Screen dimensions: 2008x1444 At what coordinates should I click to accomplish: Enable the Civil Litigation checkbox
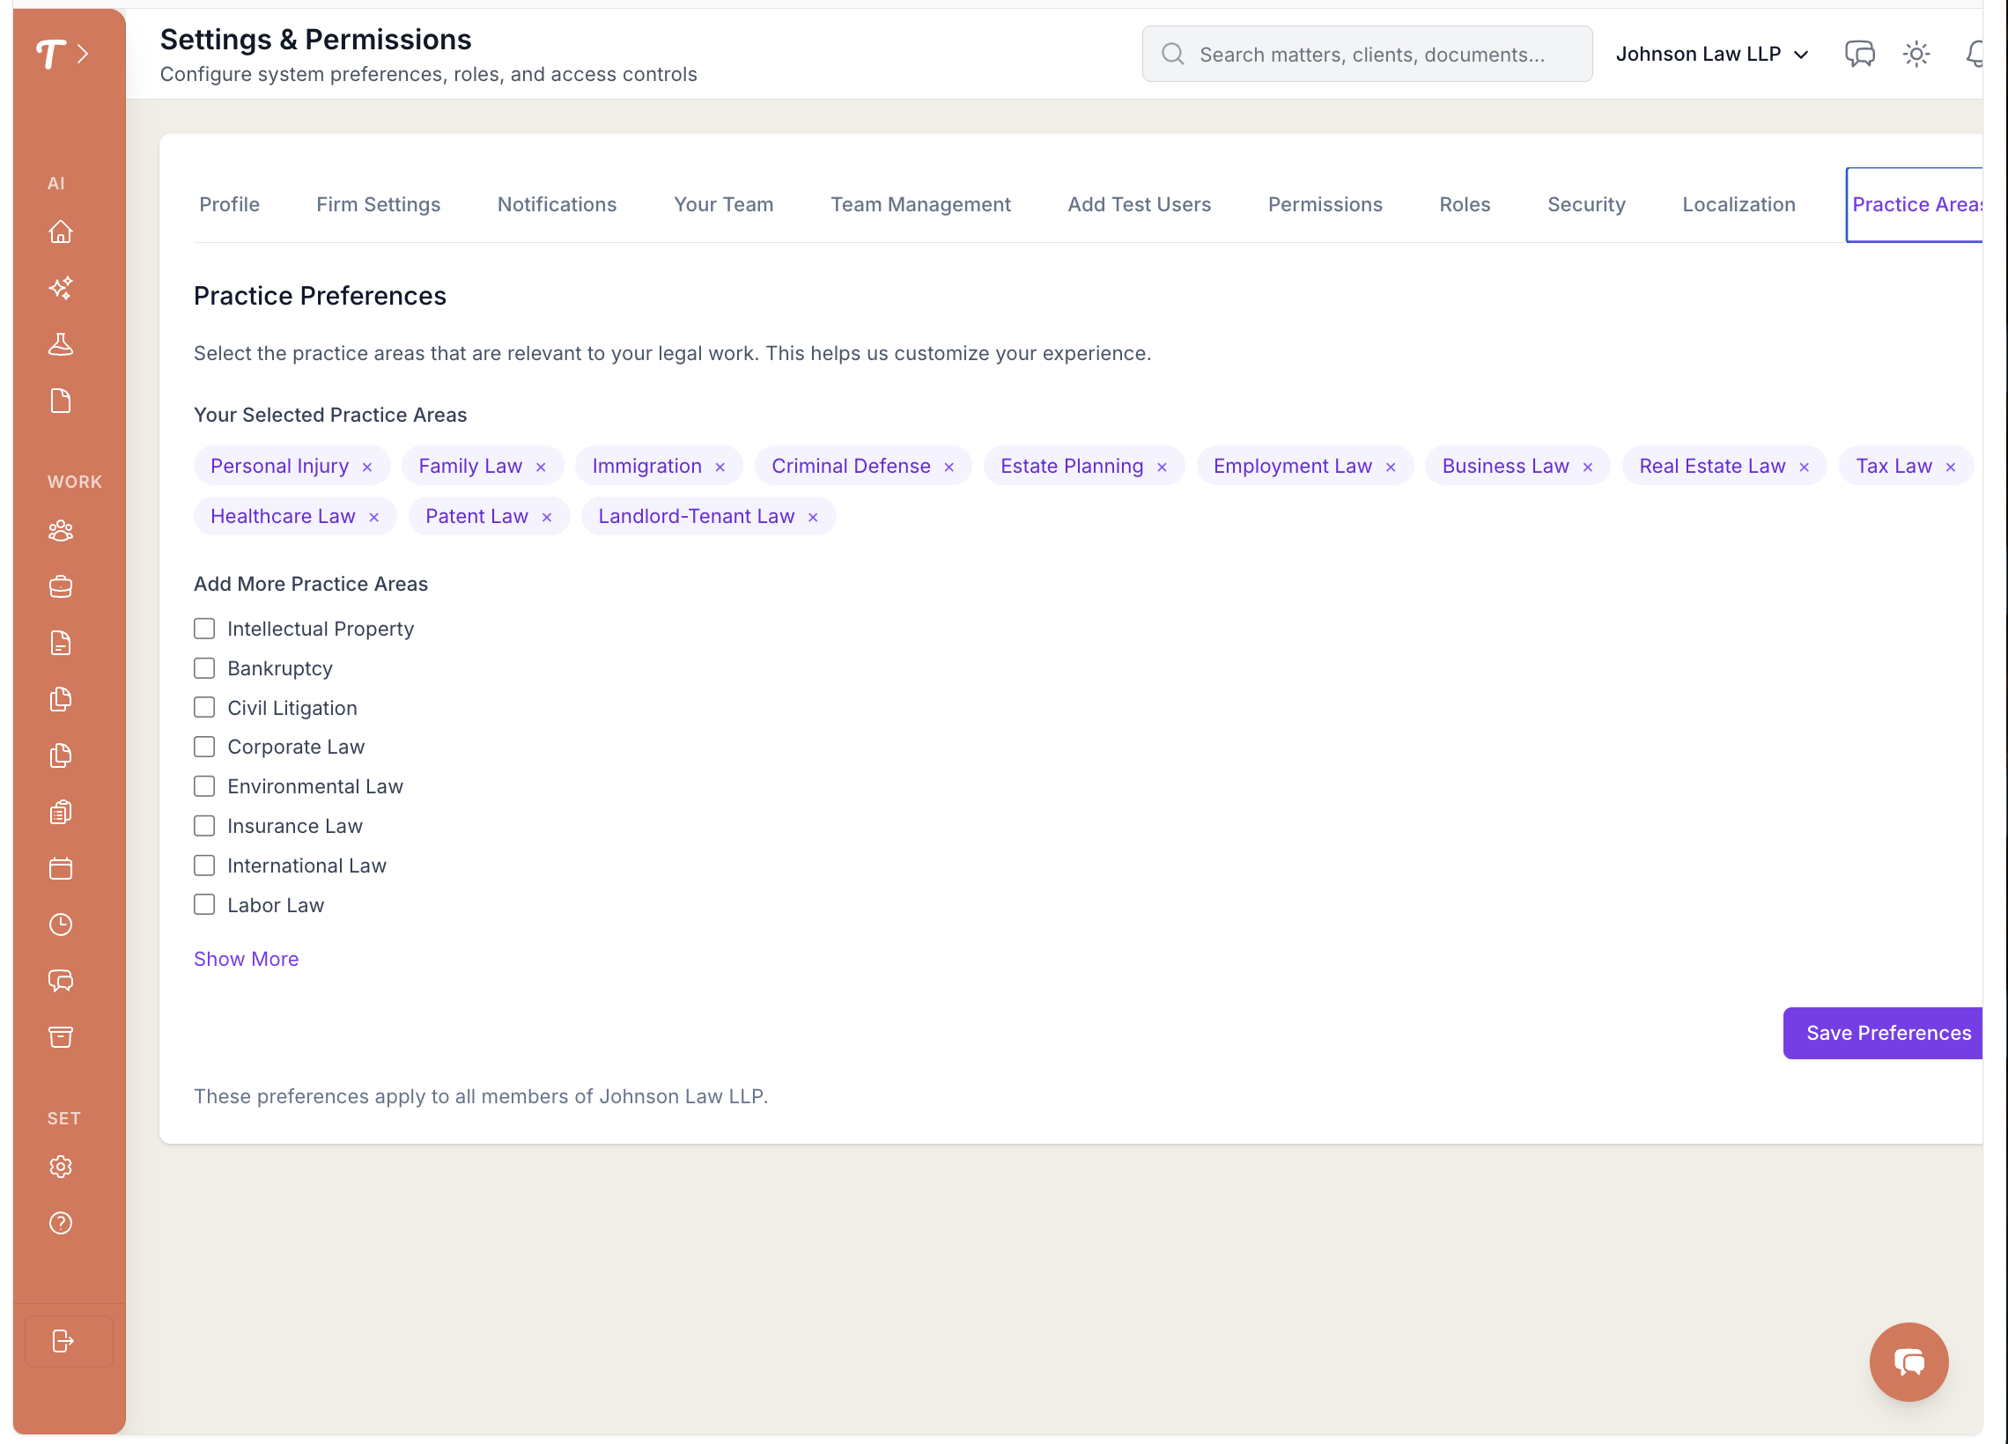coord(204,707)
